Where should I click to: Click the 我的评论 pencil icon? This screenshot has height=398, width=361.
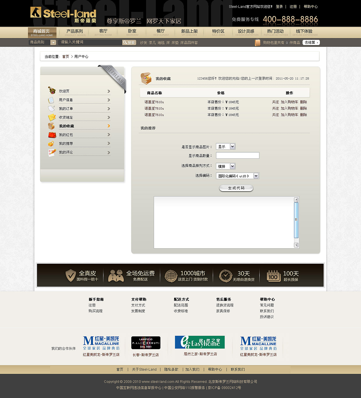coord(52,152)
